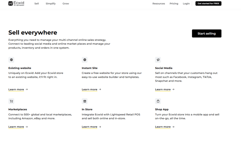This screenshot has height=141, width=241.
Task: Follow Learn more under In Store
Action: coord(89,127)
